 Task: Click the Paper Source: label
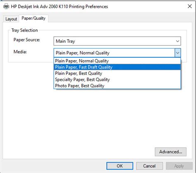point(27,40)
